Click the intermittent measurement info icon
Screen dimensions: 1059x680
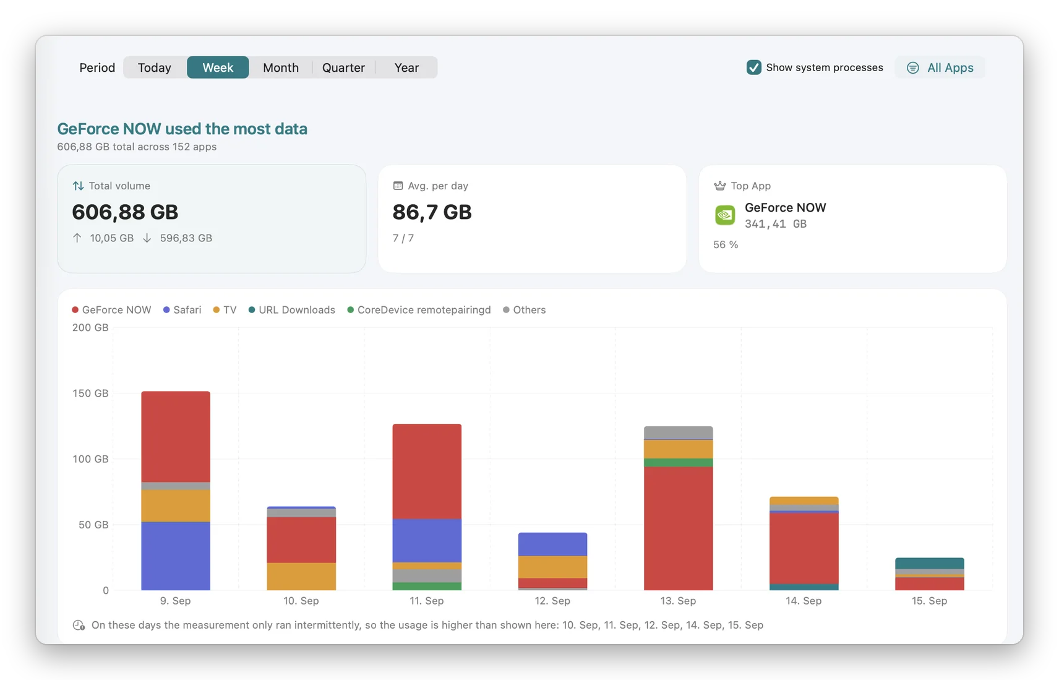coord(79,626)
